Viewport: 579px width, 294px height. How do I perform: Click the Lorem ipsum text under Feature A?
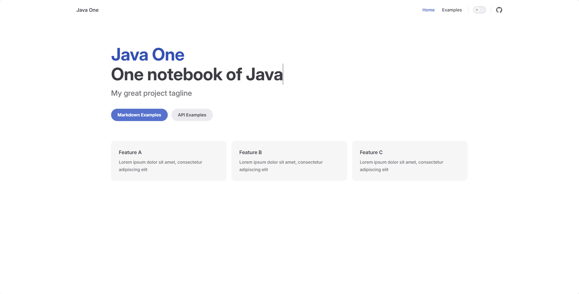click(160, 166)
